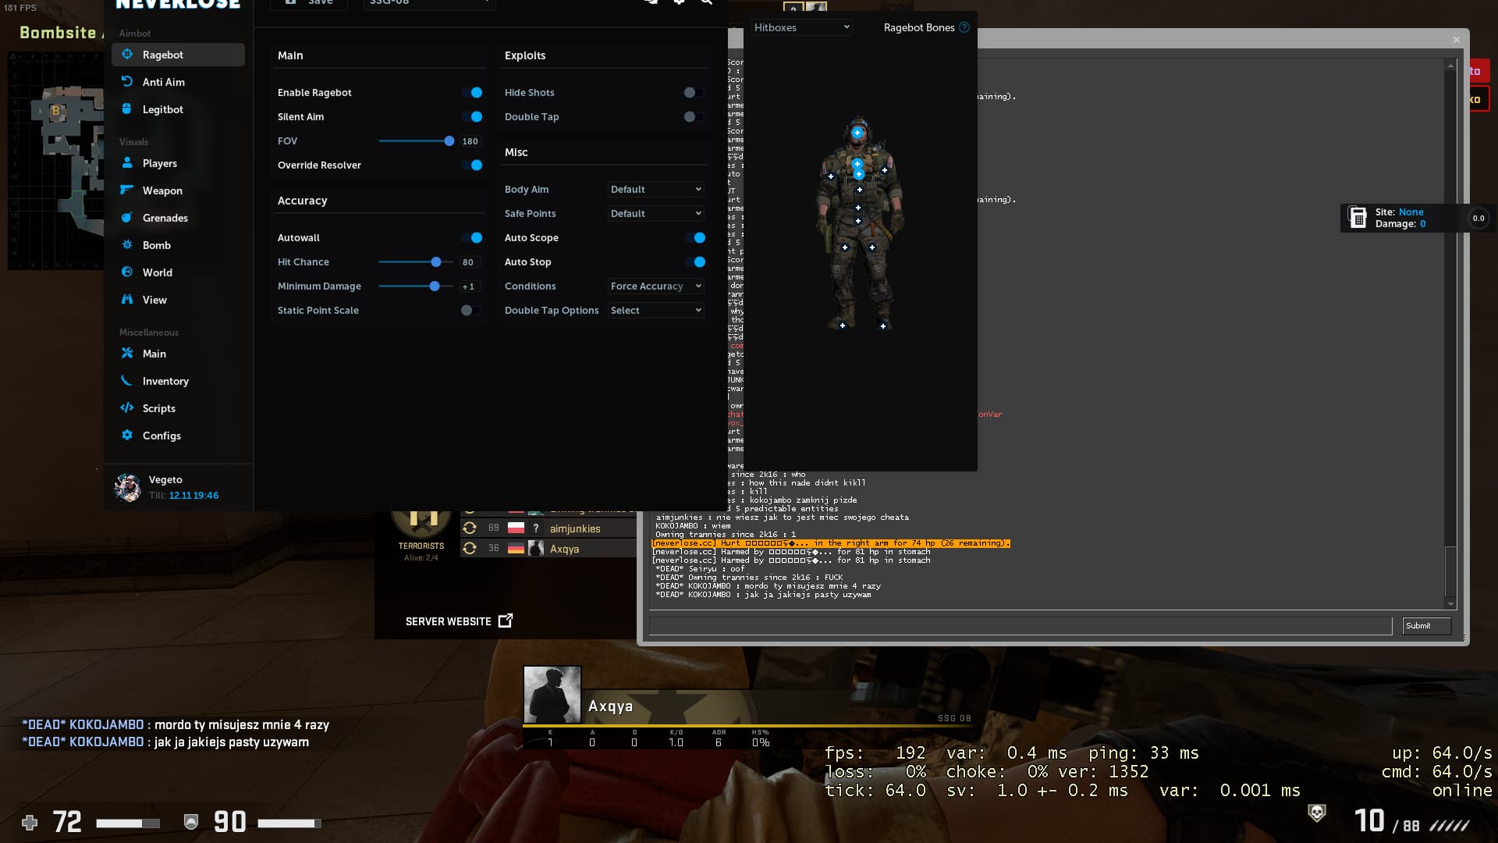
Task: Click the World globe icon
Action: click(x=127, y=272)
